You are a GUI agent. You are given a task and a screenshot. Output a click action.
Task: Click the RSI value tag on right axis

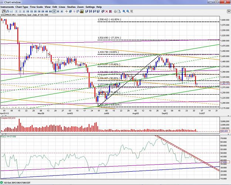click(x=225, y=162)
